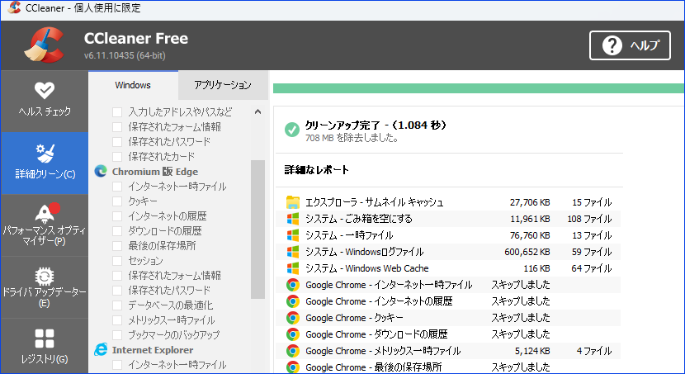Click the 108 ファイル count value
685x374 pixels.
pos(589,219)
